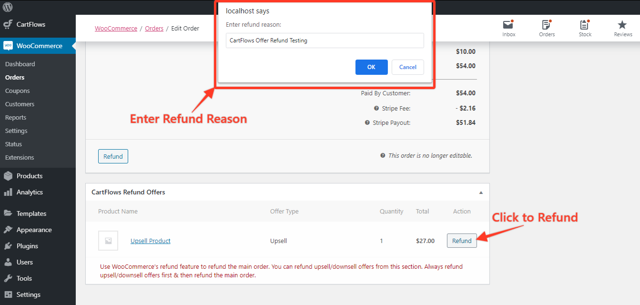The width and height of the screenshot is (640, 305).
Task: Open the Stock activity icon
Action: (585, 26)
